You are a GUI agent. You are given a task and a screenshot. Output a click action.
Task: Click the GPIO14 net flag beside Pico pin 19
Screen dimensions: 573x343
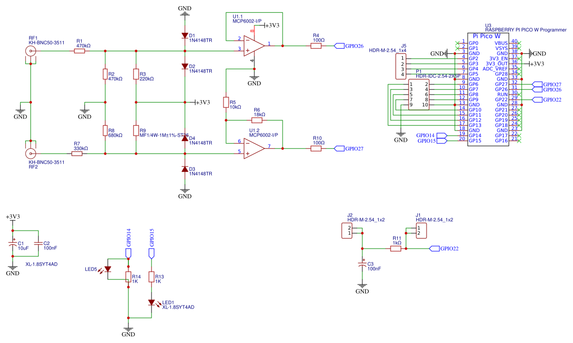click(x=432, y=136)
